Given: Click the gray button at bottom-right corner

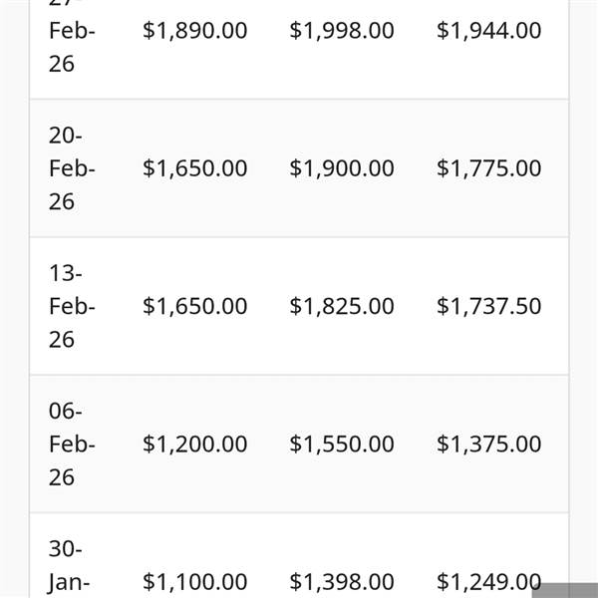Looking at the screenshot, I should coord(564,589).
